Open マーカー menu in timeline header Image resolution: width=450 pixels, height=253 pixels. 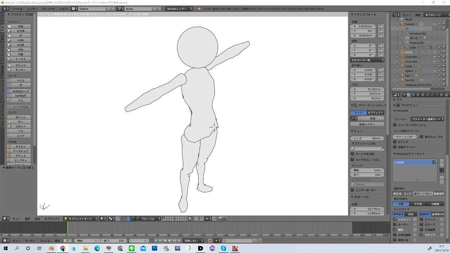30,241
